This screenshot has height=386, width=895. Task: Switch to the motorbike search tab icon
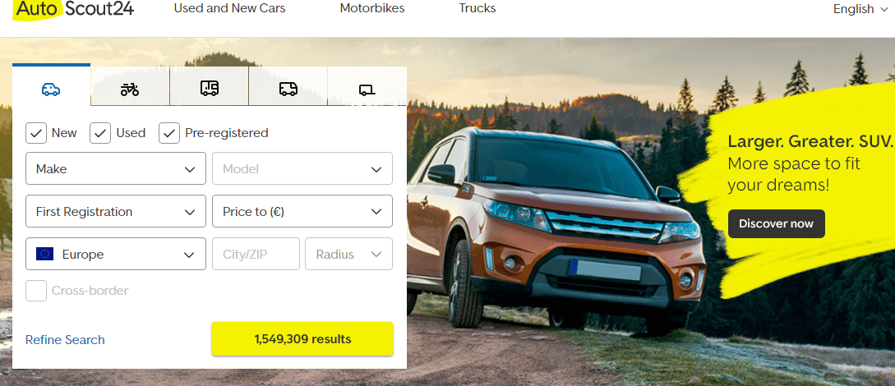(x=130, y=90)
